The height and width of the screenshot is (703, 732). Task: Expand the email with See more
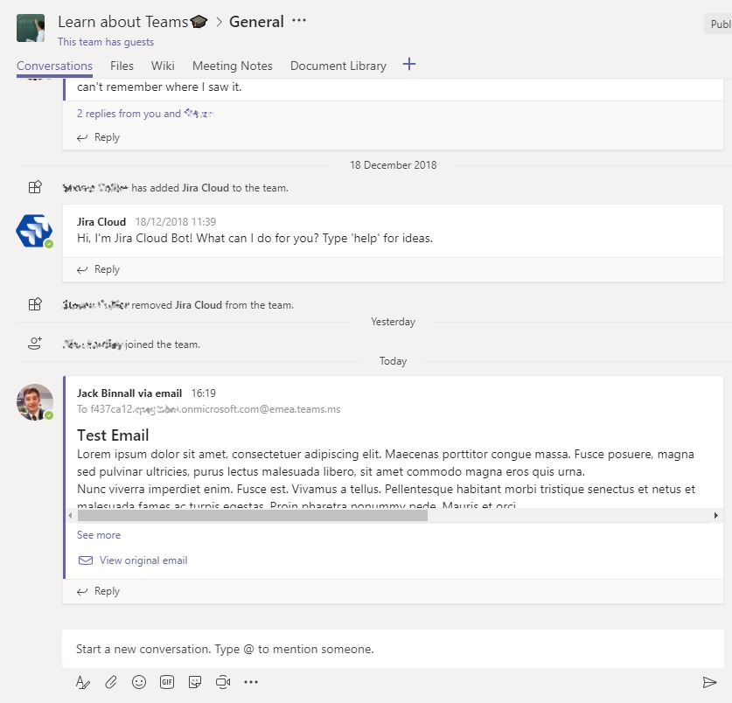(x=99, y=534)
